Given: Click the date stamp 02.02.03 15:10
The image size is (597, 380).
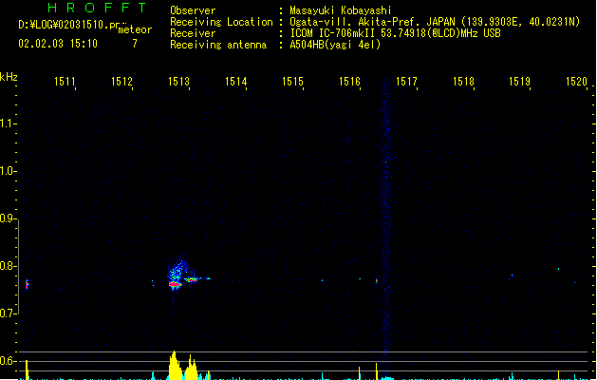Looking at the screenshot, I should click(x=58, y=44).
